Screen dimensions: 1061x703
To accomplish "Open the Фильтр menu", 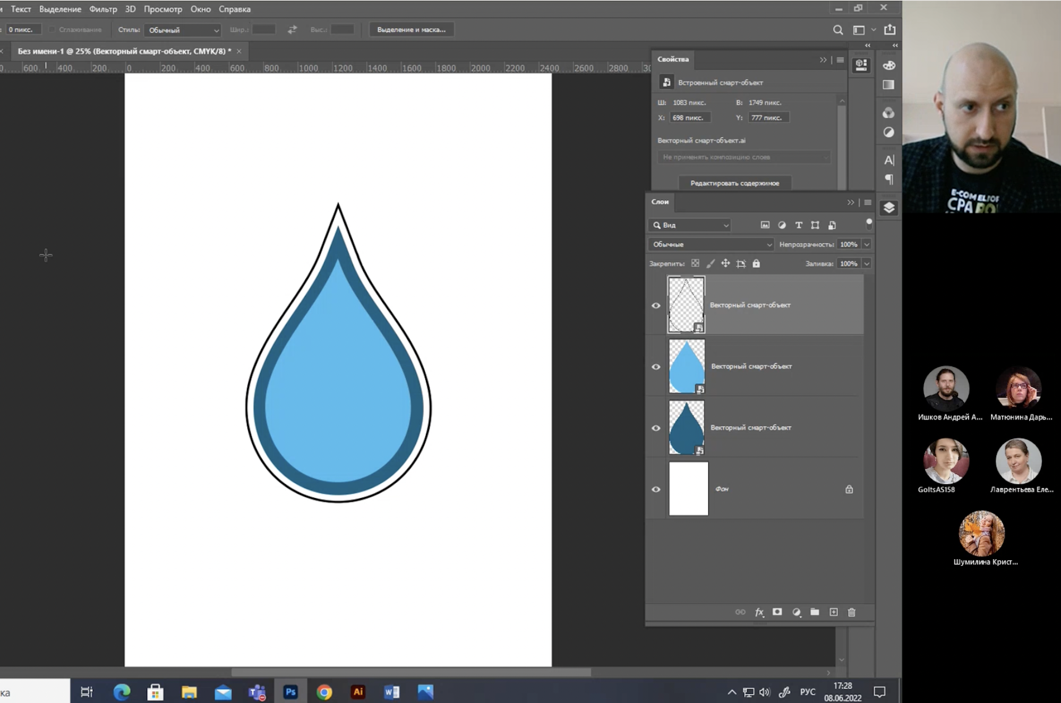I will point(103,9).
